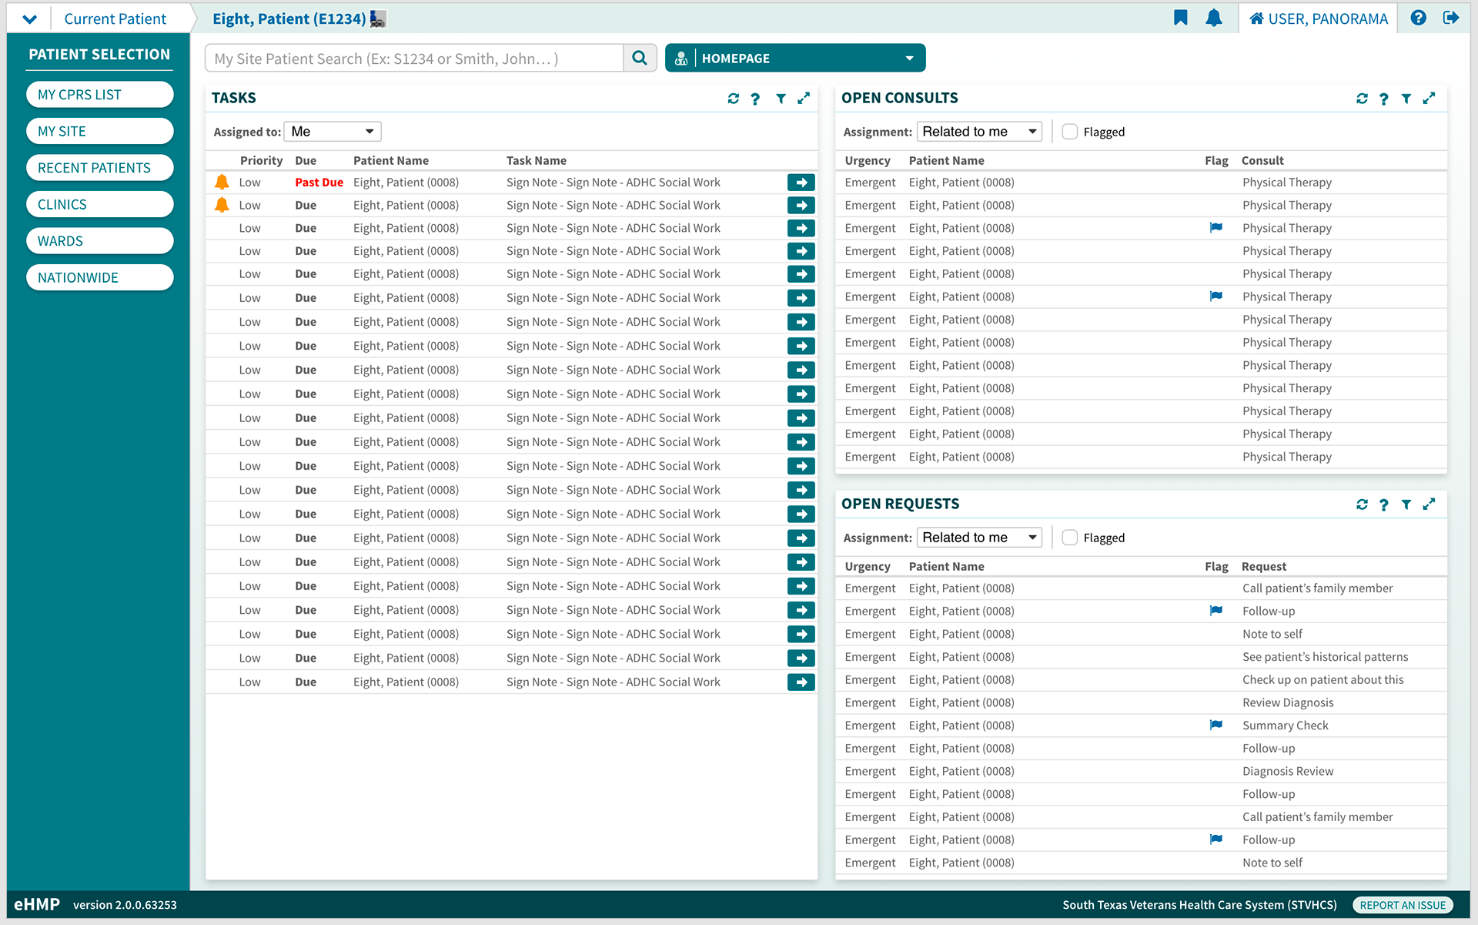Refresh the Tasks panel
This screenshot has height=925, width=1478.
[733, 99]
